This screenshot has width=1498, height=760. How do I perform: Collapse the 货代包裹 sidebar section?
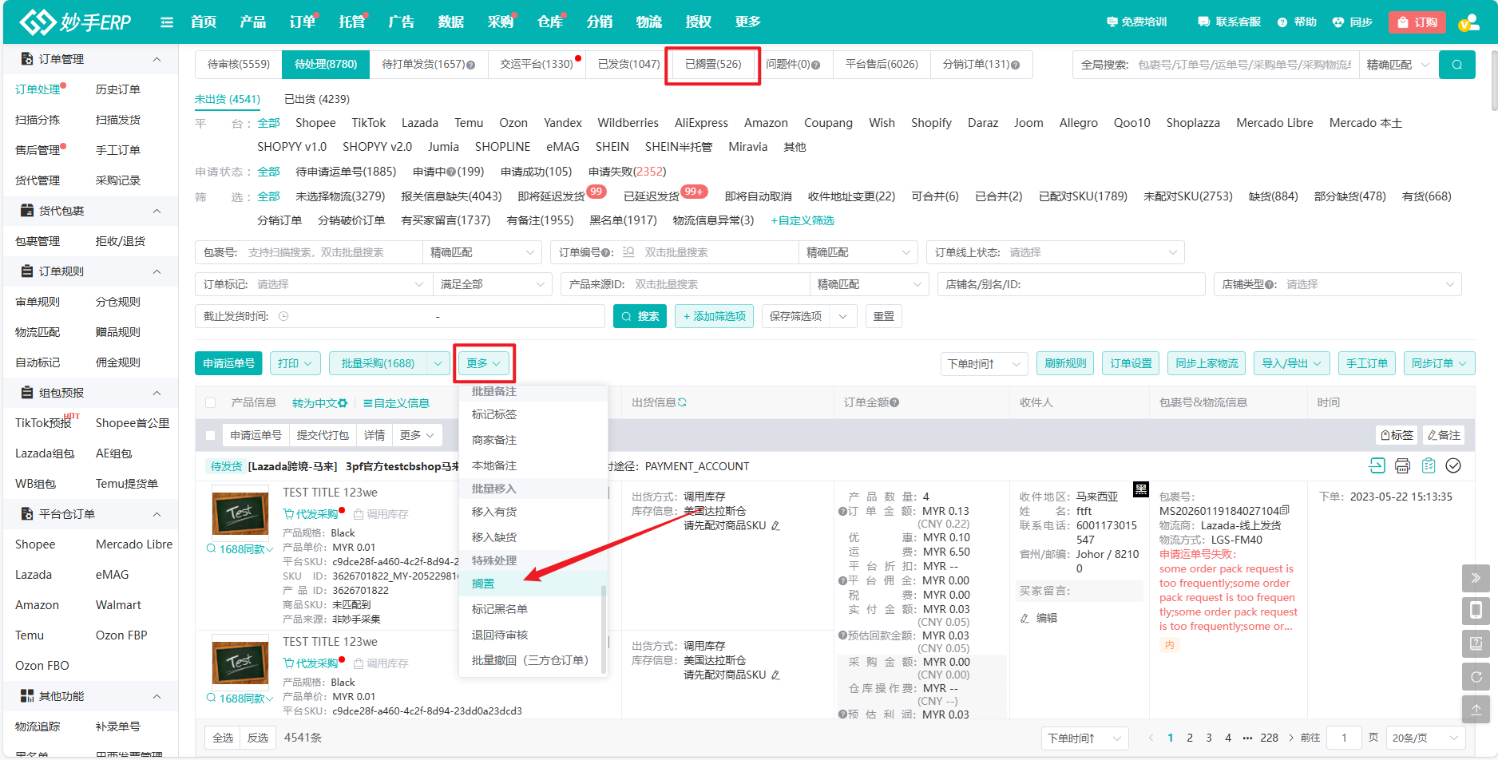[157, 211]
